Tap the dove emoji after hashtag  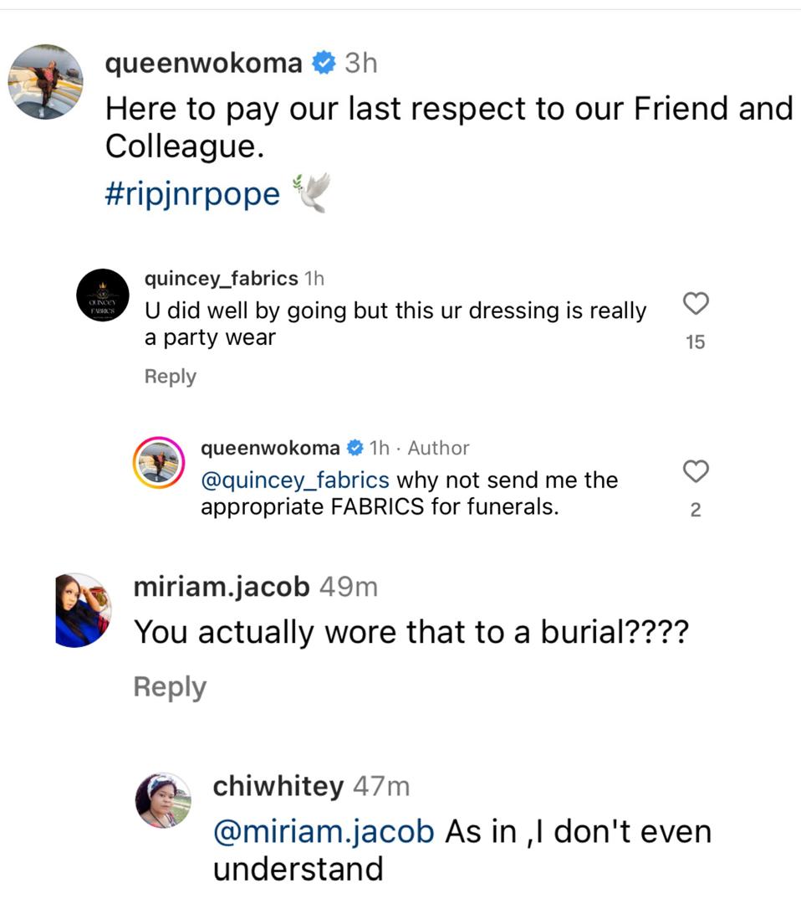311,193
